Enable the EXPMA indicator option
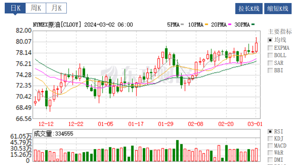Viewport: 298px width, 165px height. click(270, 48)
